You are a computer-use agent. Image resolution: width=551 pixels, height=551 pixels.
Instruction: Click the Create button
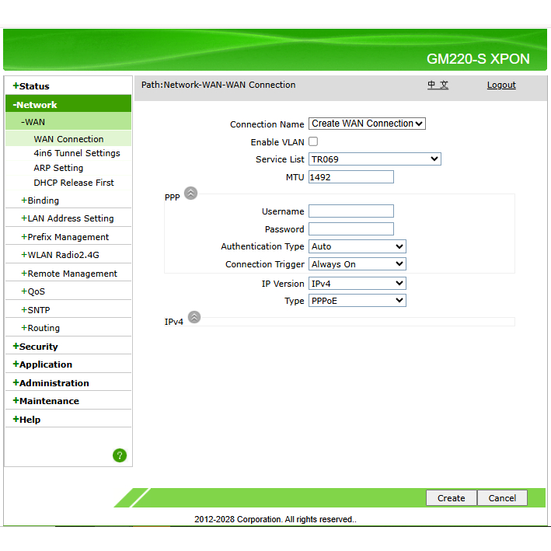[x=451, y=498]
